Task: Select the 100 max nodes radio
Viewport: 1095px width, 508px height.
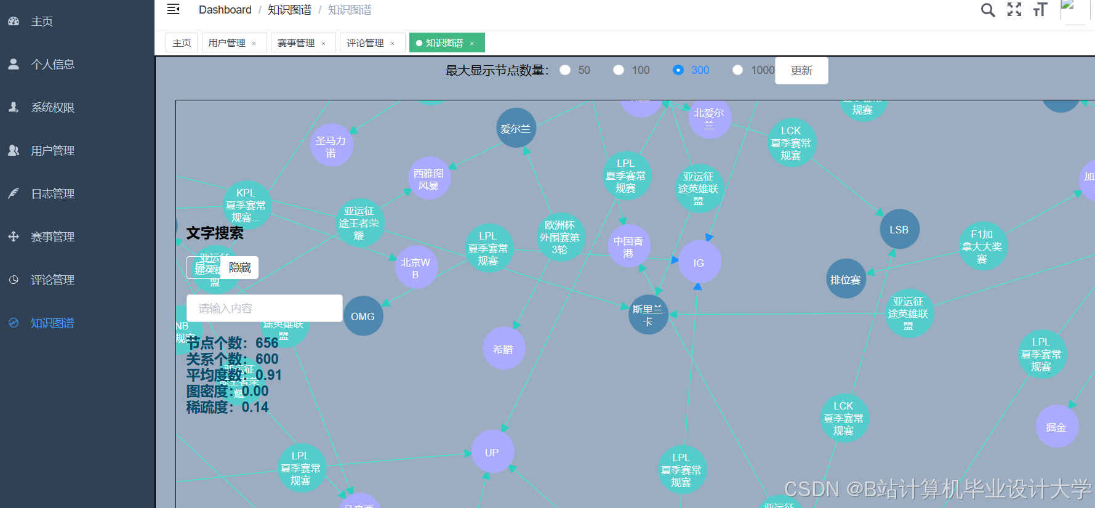Action: click(619, 70)
